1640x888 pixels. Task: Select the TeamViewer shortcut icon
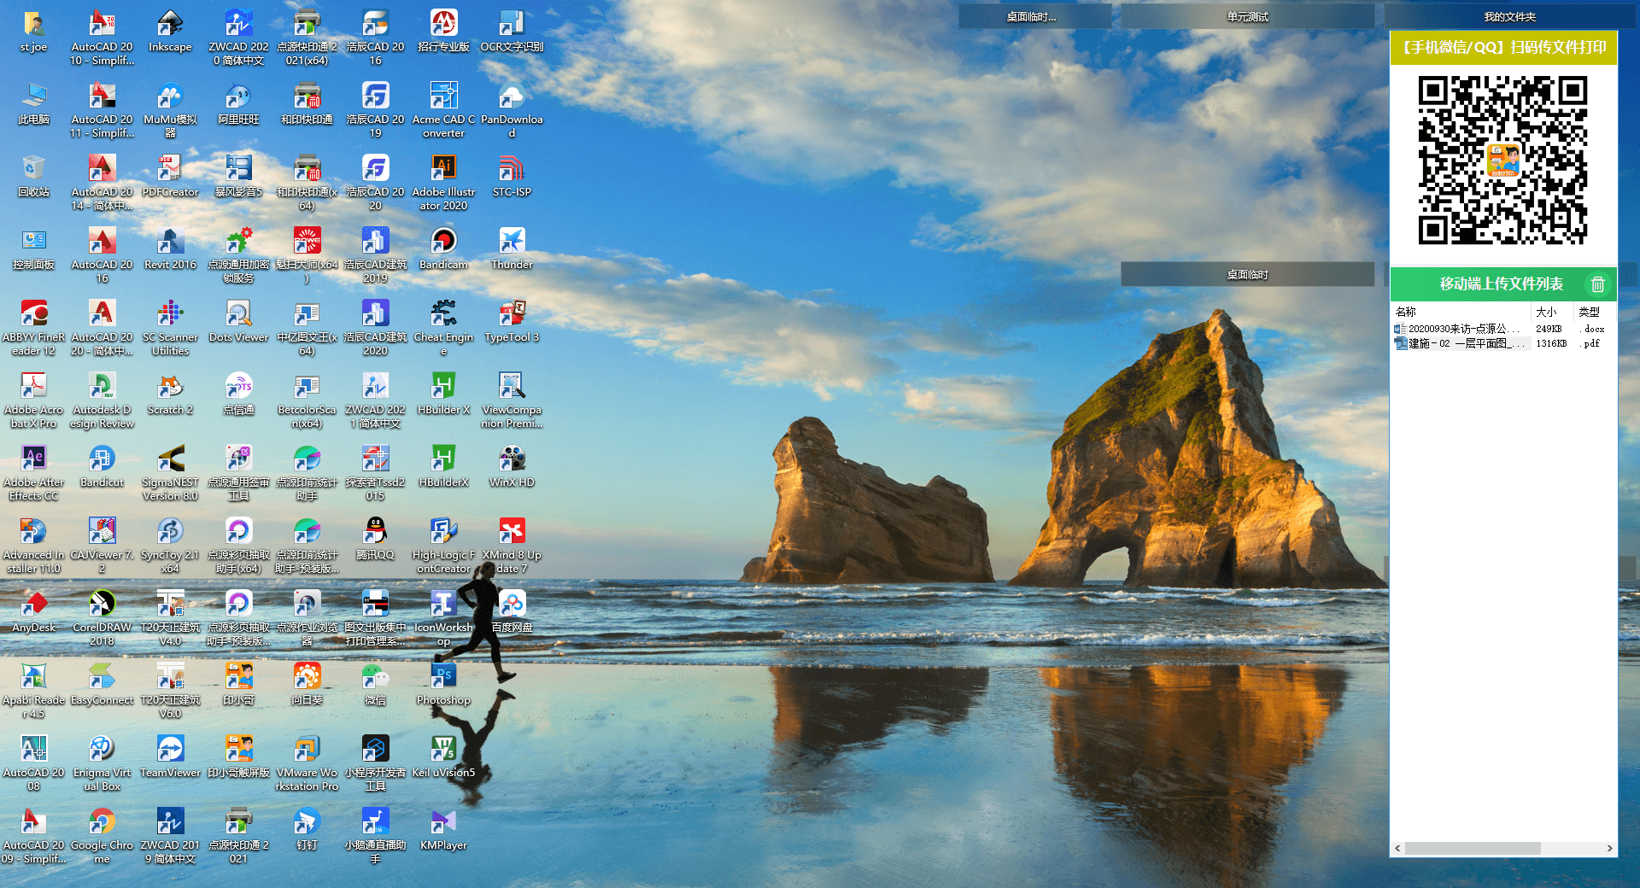(x=170, y=750)
